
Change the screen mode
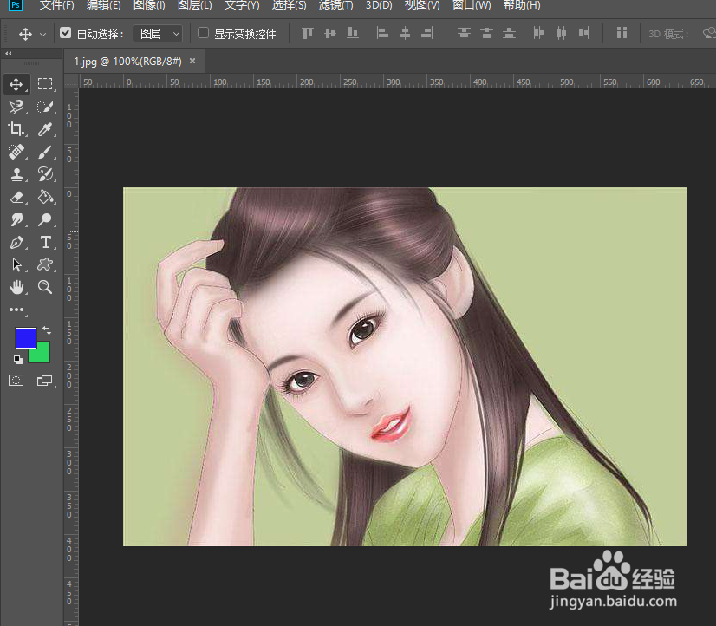(45, 380)
